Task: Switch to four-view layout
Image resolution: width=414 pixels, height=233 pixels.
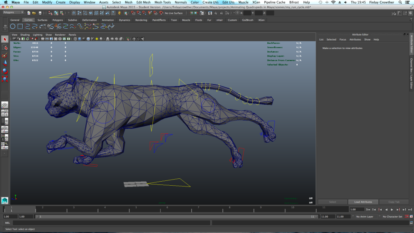Action: click(4, 113)
